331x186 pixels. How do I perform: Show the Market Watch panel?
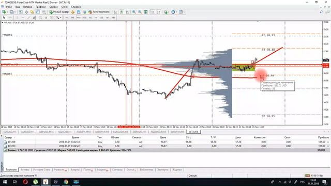(21, 12)
